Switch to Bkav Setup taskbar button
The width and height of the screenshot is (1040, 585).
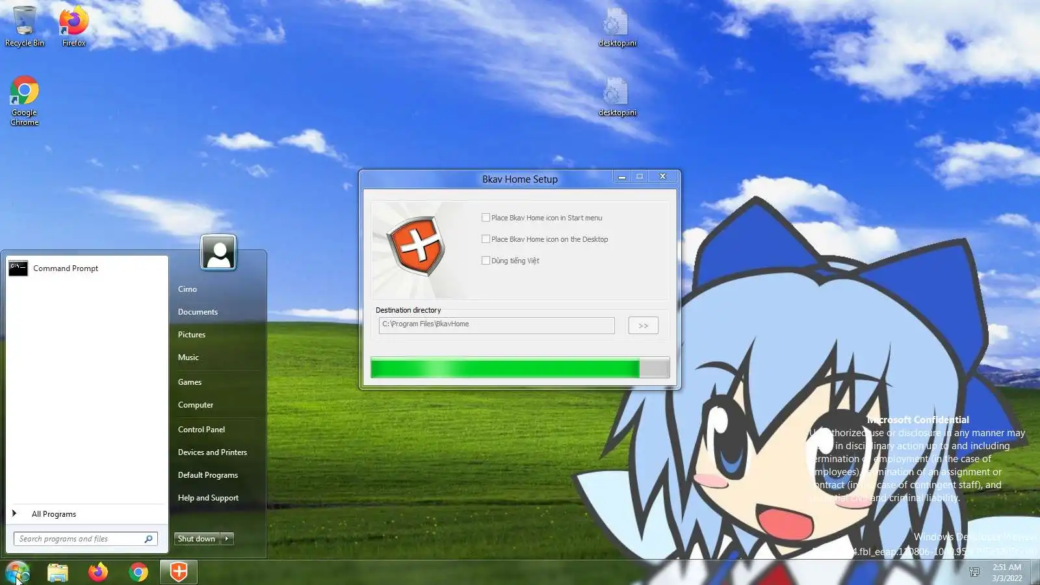(x=179, y=572)
